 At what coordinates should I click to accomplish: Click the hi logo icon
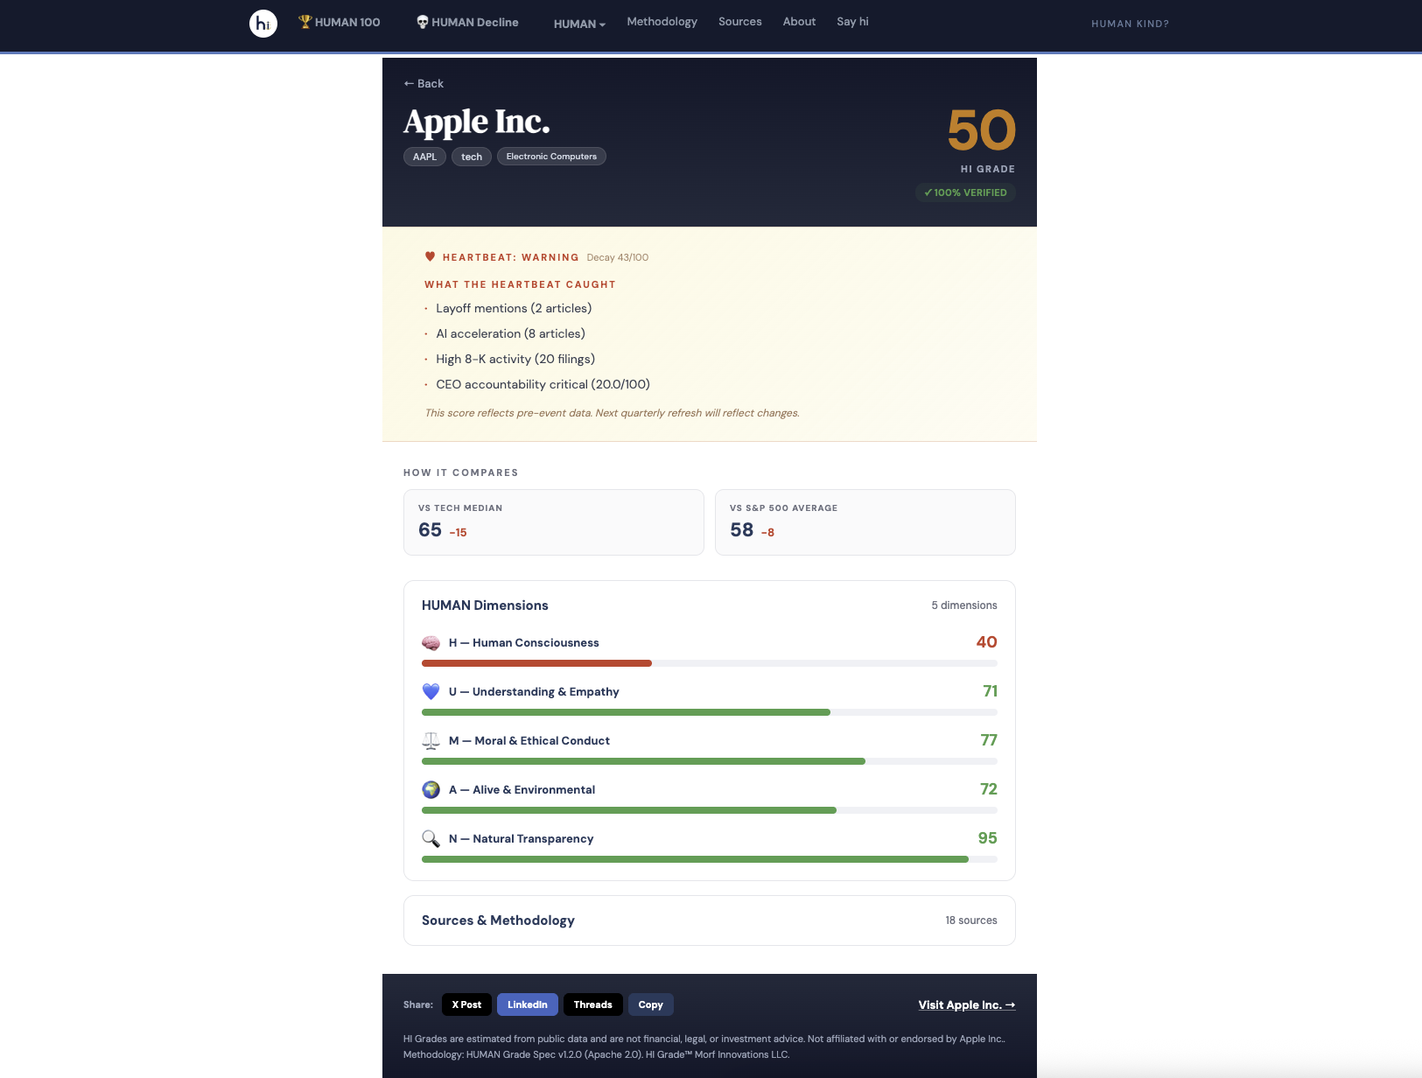263,24
